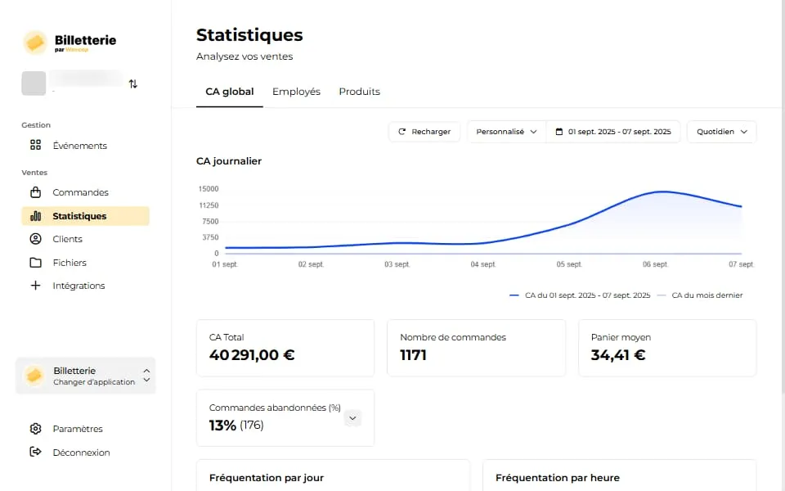Click the Intégrations plus icon
785x491 pixels.
pyautogui.click(x=35, y=286)
